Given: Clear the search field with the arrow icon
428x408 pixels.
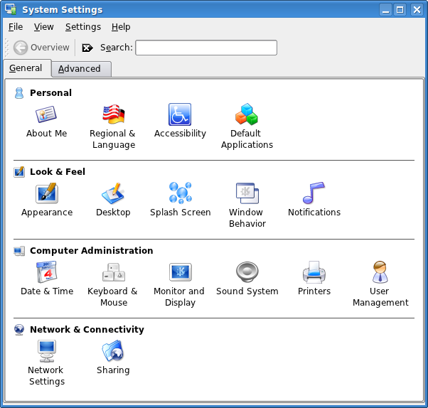Looking at the screenshot, I should (x=87, y=48).
